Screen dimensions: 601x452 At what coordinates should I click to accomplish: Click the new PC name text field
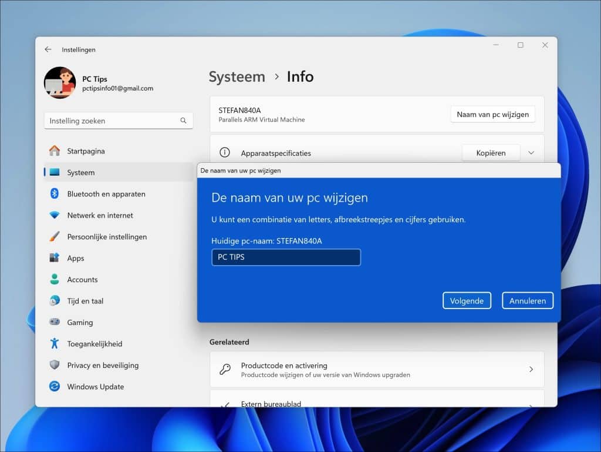point(286,257)
